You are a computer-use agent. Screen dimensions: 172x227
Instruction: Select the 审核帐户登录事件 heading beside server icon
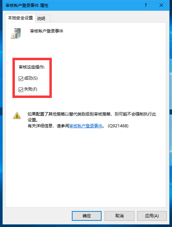click(x=47, y=31)
